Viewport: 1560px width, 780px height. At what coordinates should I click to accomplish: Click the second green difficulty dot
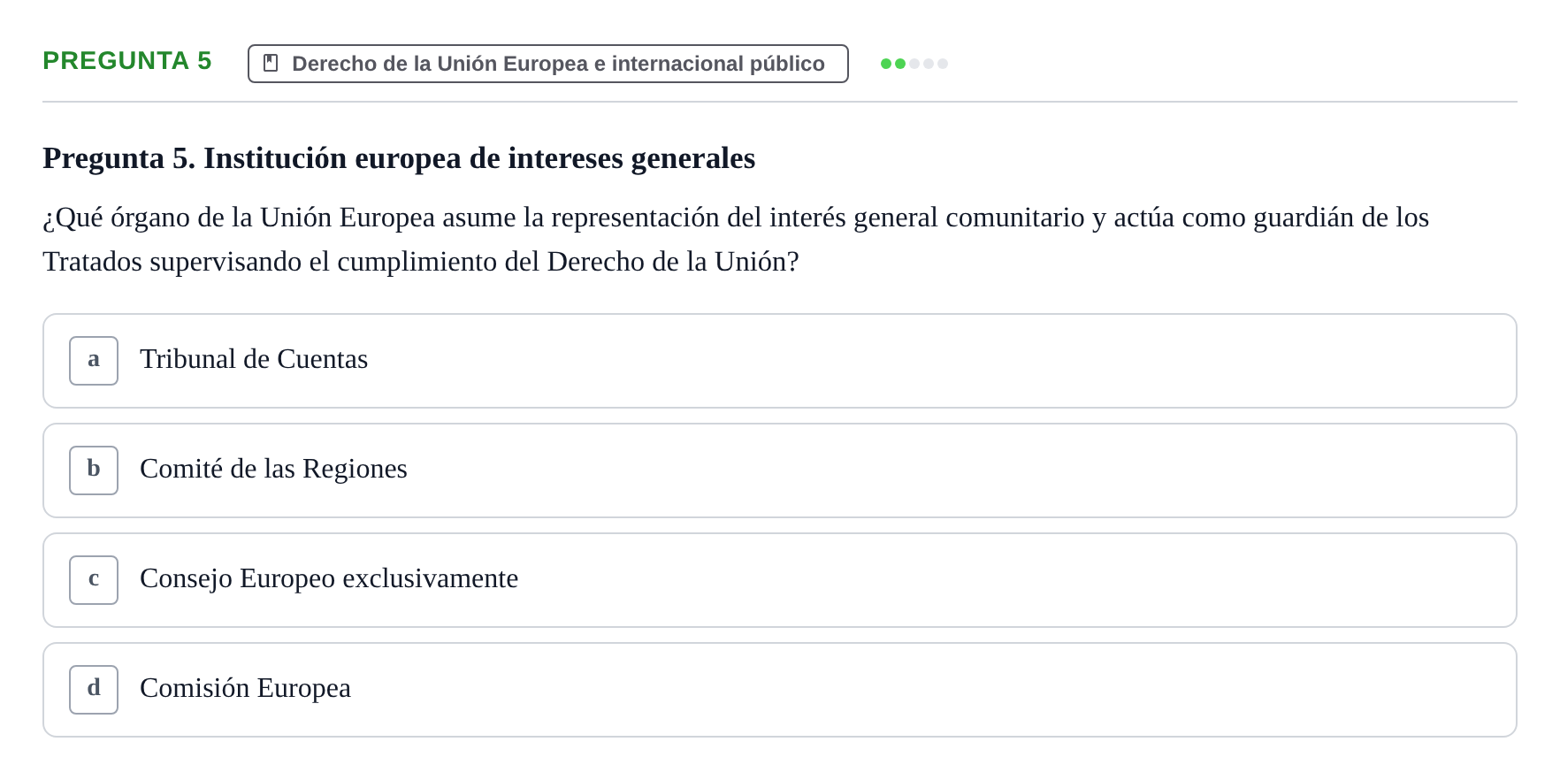pyautogui.click(x=900, y=64)
